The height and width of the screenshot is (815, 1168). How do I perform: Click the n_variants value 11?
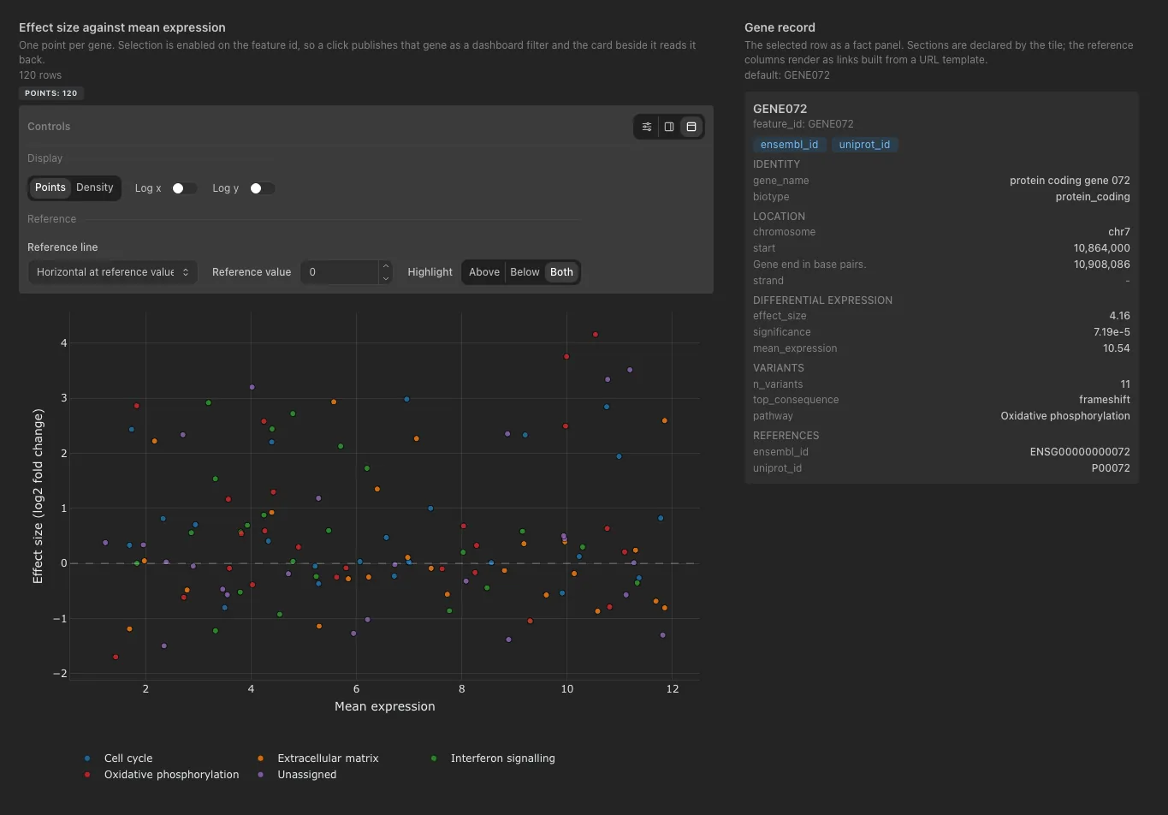pos(1125,384)
